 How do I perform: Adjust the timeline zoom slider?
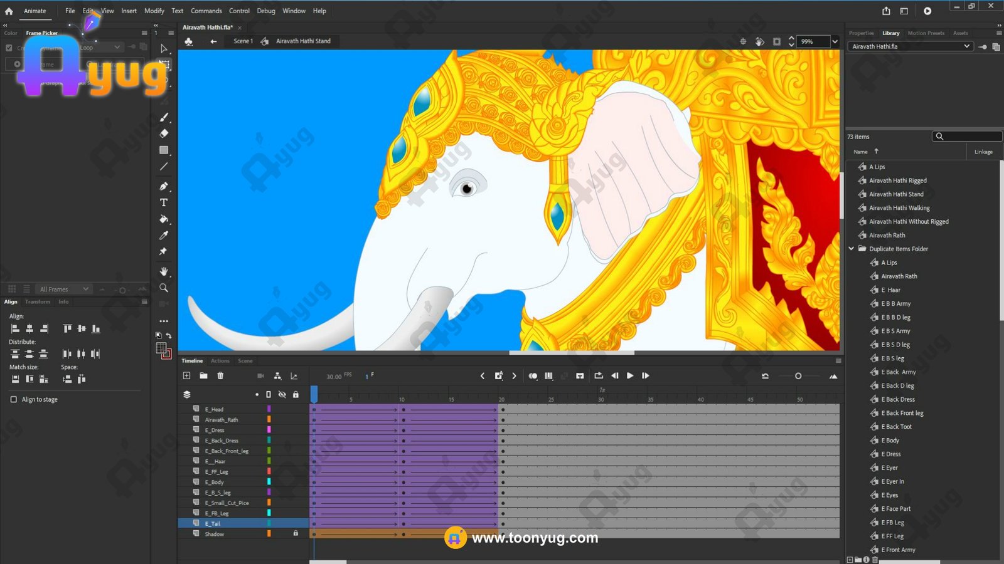[798, 376]
